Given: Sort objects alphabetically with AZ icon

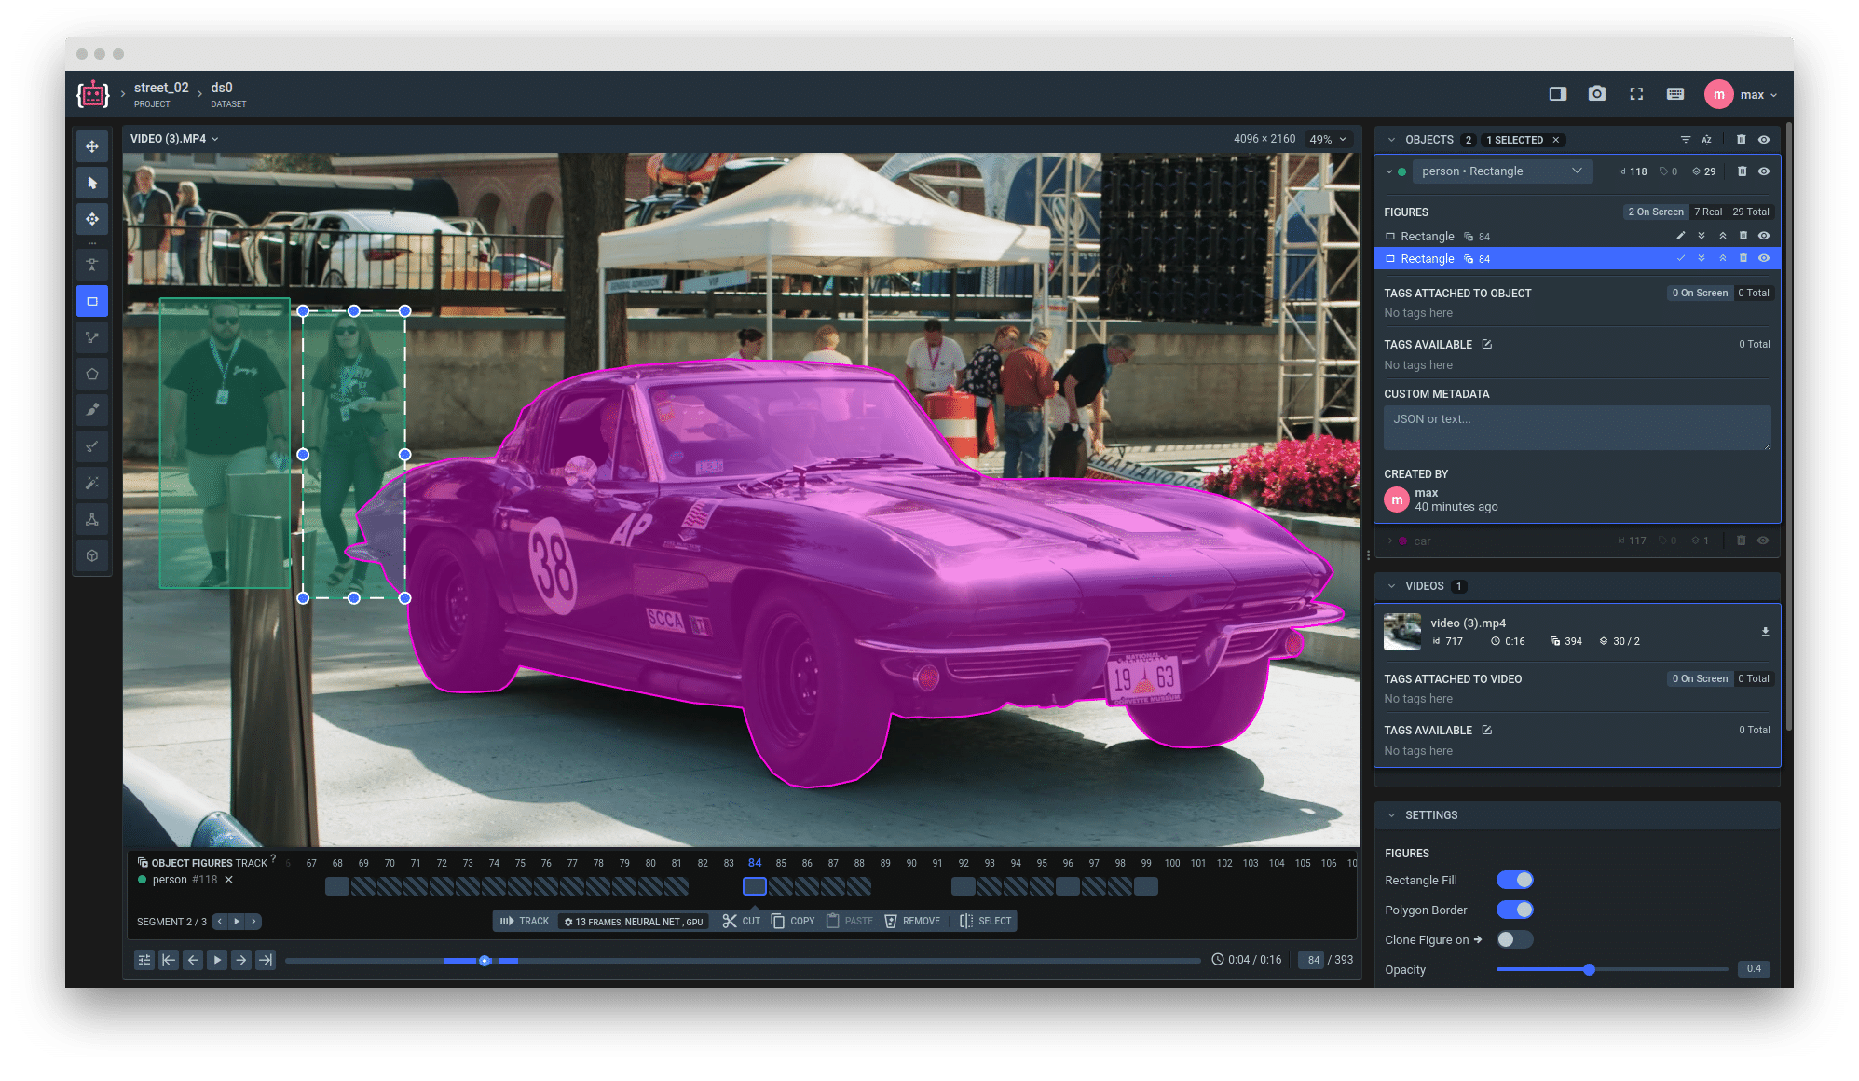Looking at the screenshot, I should (x=1707, y=140).
